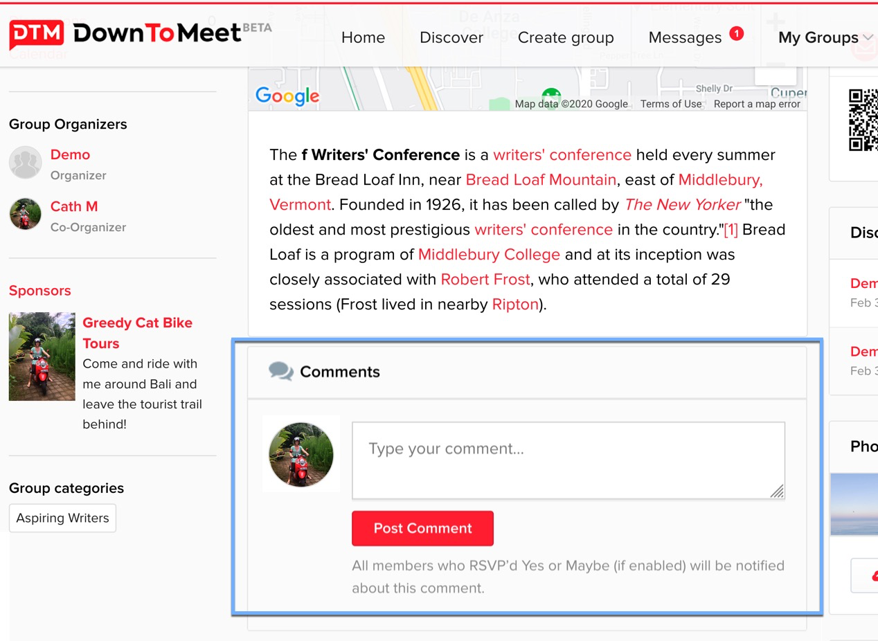Click the Comments speech bubble icon

coord(280,372)
